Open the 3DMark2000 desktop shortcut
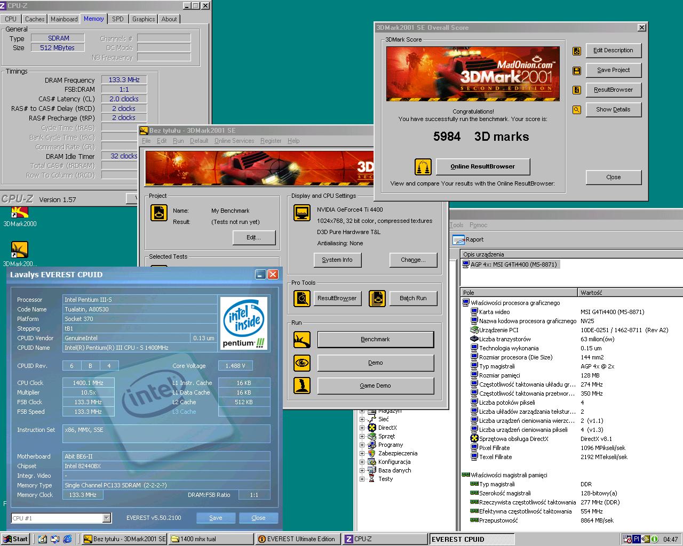 tap(20, 215)
